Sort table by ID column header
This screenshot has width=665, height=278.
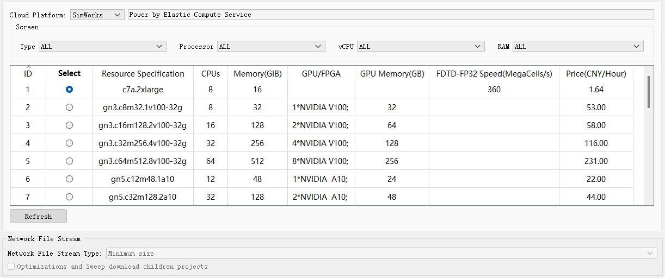tap(28, 73)
